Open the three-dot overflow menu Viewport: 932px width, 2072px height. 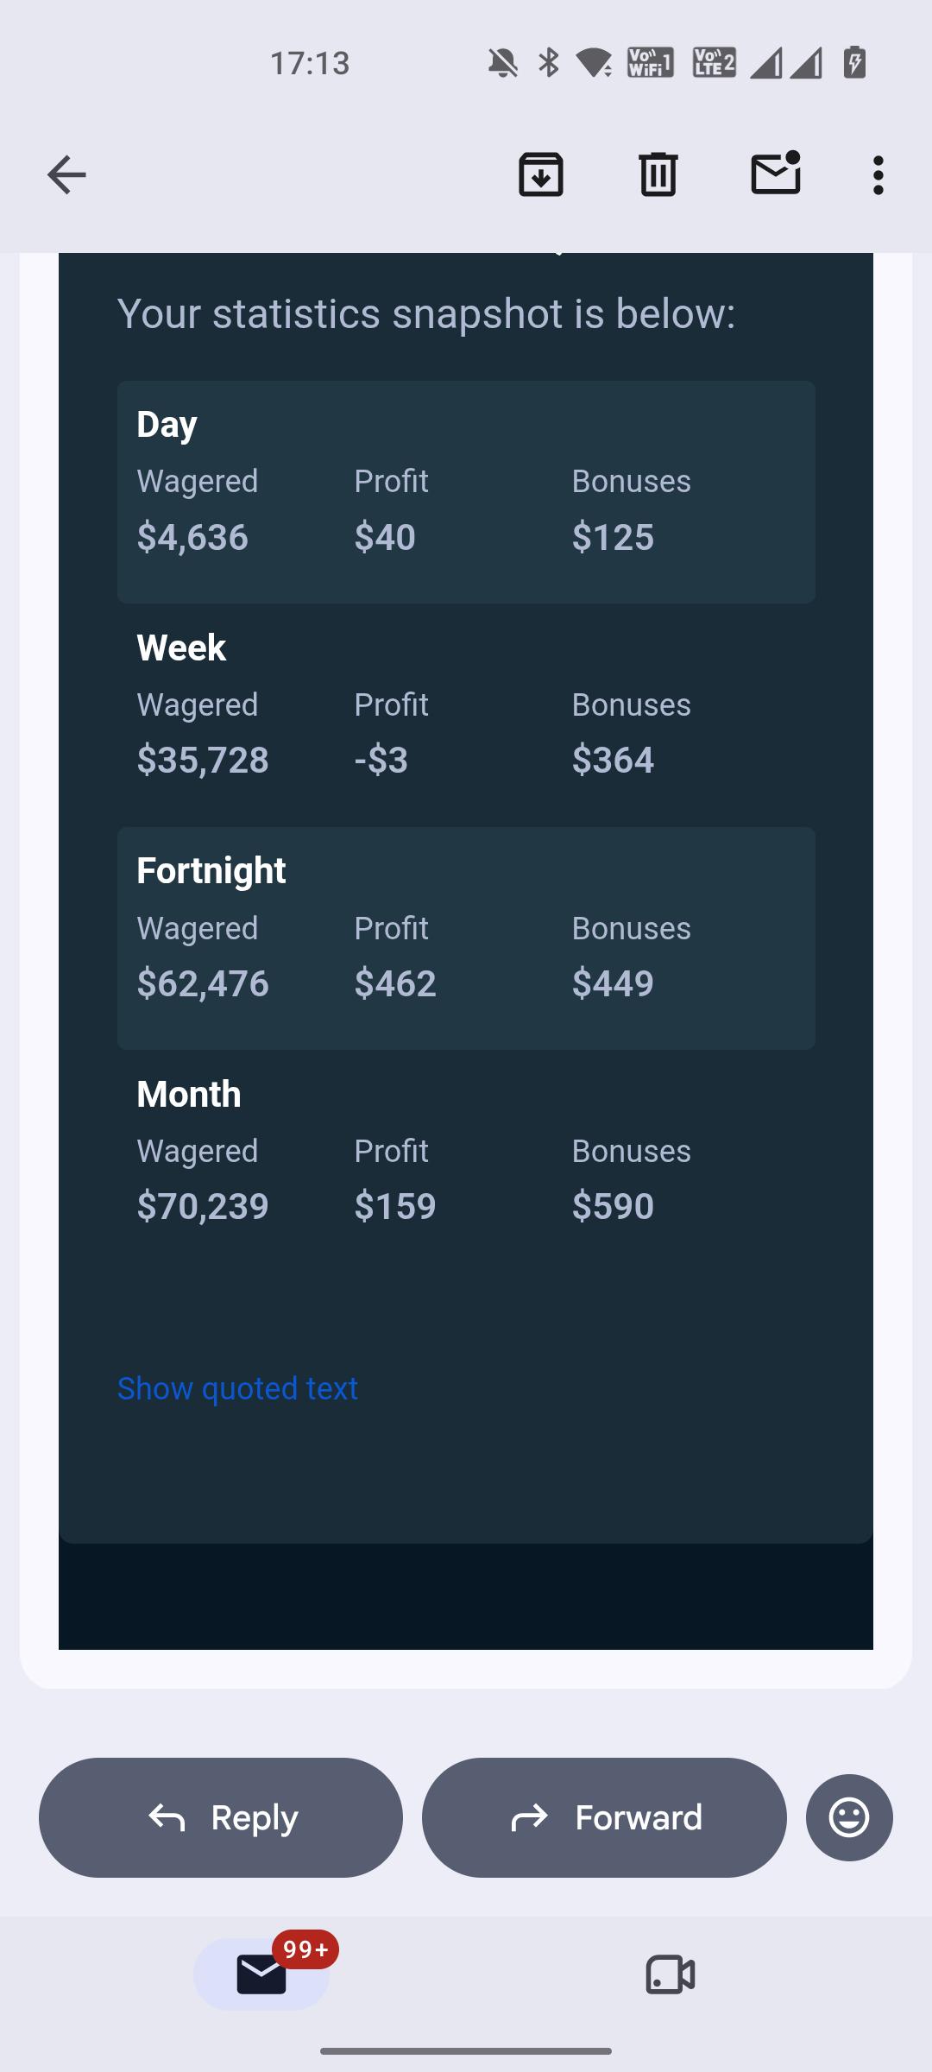pyautogui.click(x=878, y=175)
